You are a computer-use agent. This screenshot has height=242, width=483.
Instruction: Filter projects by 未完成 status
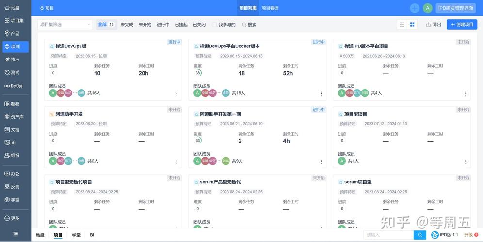point(127,25)
